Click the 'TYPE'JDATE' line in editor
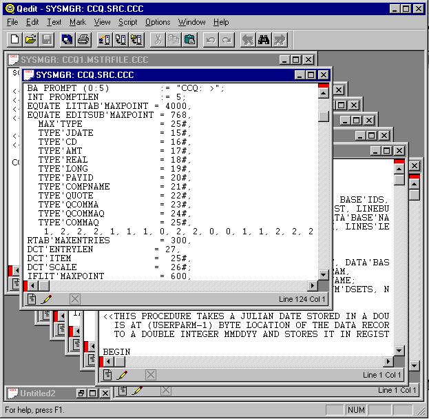429x419 pixels. tap(114, 133)
